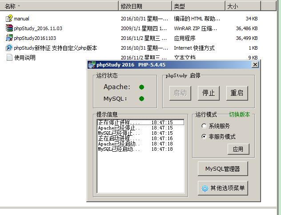This screenshot has height=215, width=281.
Task: Click the 重启 button to restart services
Action: pos(237,93)
